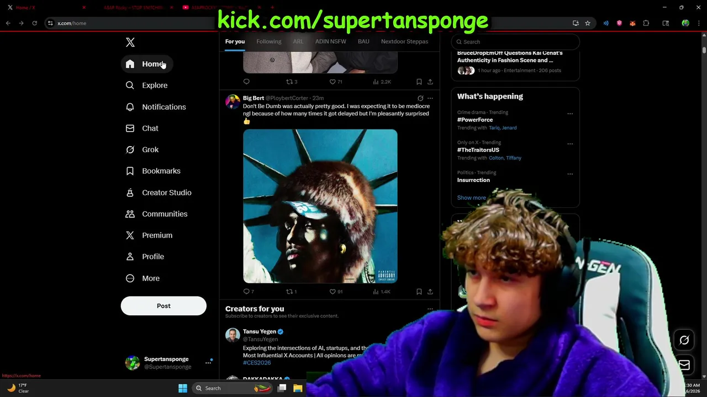The height and width of the screenshot is (397, 707).
Task: Switch to the ADIN NSFW tab
Action: tap(331, 41)
